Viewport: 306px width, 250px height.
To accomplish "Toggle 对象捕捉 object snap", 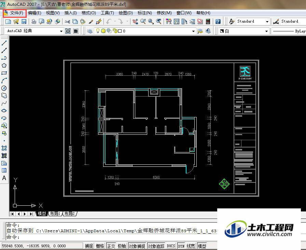I will point(137,246).
